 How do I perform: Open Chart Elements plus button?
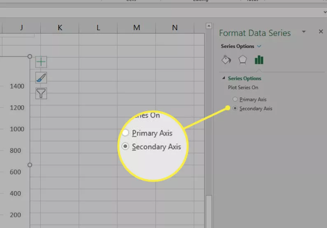(x=41, y=62)
